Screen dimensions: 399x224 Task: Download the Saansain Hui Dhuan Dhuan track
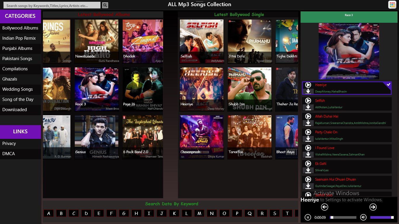pyautogui.click(x=308, y=186)
